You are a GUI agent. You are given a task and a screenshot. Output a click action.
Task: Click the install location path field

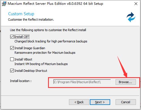82,82
